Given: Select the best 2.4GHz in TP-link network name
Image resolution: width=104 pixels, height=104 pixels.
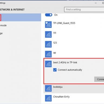Looking at the screenshot, I should coord(65,63).
